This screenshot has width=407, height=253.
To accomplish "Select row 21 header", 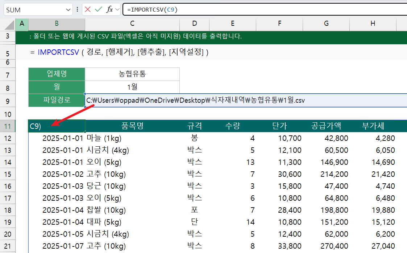I will click(x=8, y=246).
